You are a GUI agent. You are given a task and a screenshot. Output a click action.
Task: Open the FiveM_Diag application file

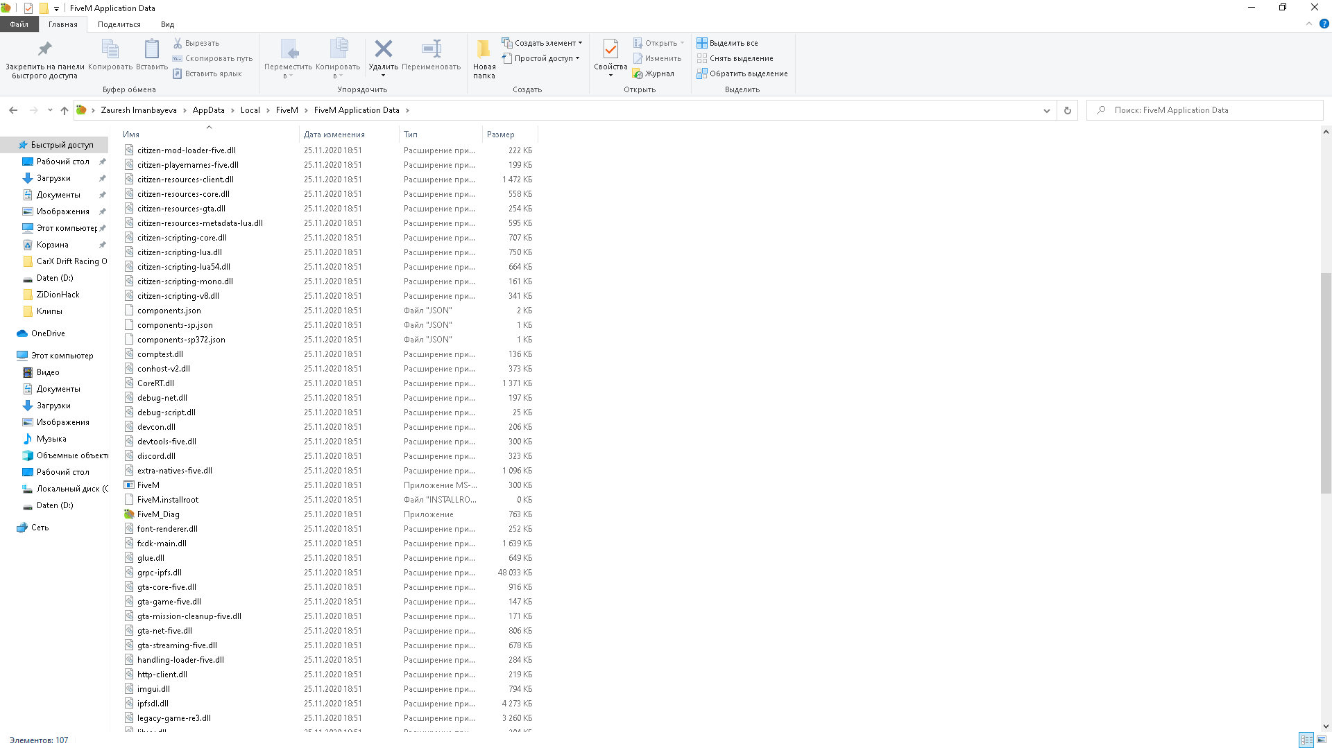click(158, 514)
